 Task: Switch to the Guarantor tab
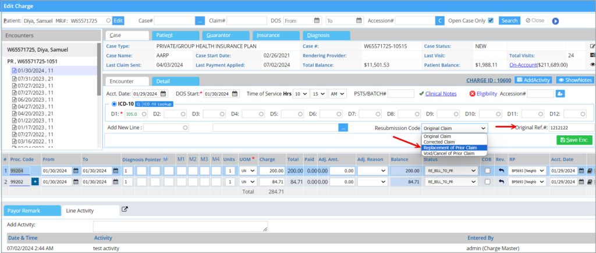point(218,35)
